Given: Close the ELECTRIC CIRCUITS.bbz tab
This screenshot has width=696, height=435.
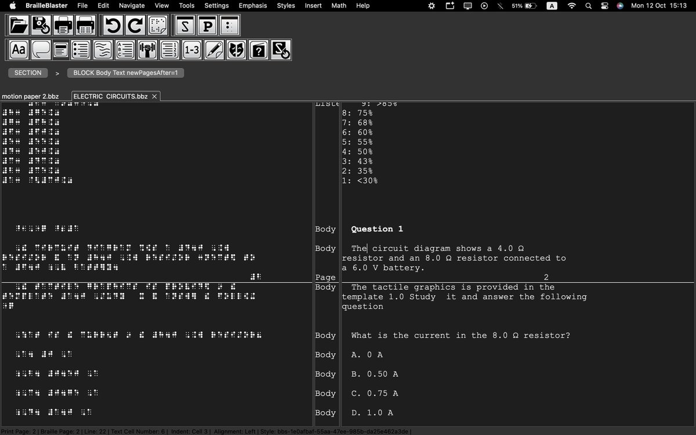Looking at the screenshot, I should point(154,96).
